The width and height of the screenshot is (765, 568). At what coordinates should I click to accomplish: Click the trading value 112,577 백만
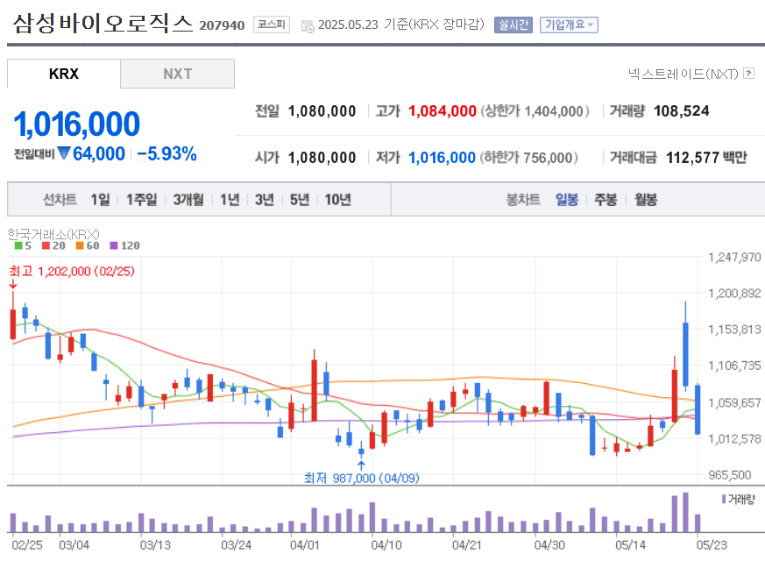[x=706, y=158]
